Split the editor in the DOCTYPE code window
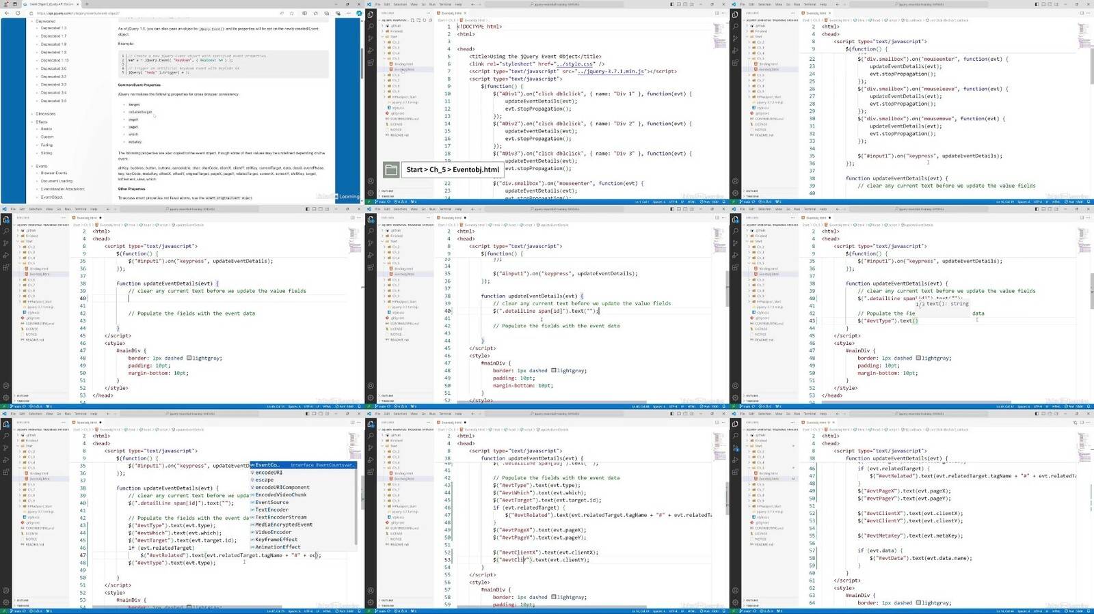This screenshot has width=1094, height=614. pyautogui.click(x=717, y=13)
